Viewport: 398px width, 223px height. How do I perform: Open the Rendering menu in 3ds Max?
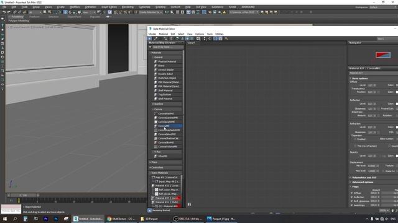coord(127,7)
